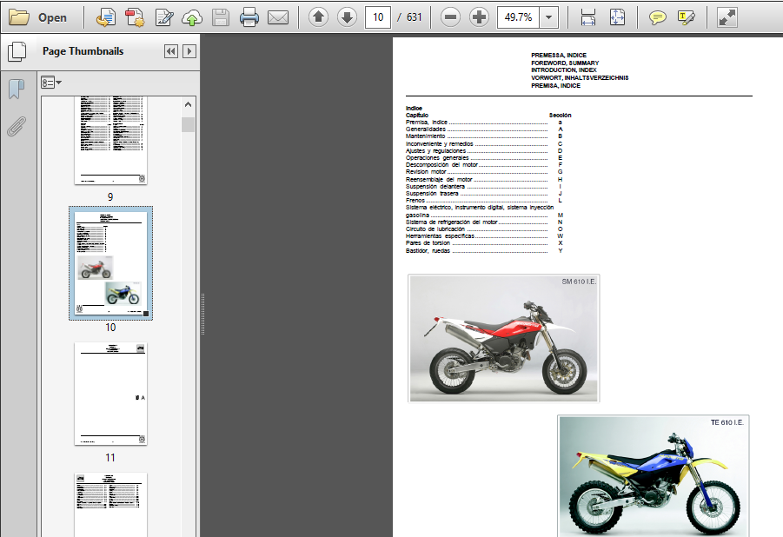Image resolution: width=783 pixels, height=537 pixels.
Task: Click the 'Page Thumbnails' panel title
Action: point(83,51)
